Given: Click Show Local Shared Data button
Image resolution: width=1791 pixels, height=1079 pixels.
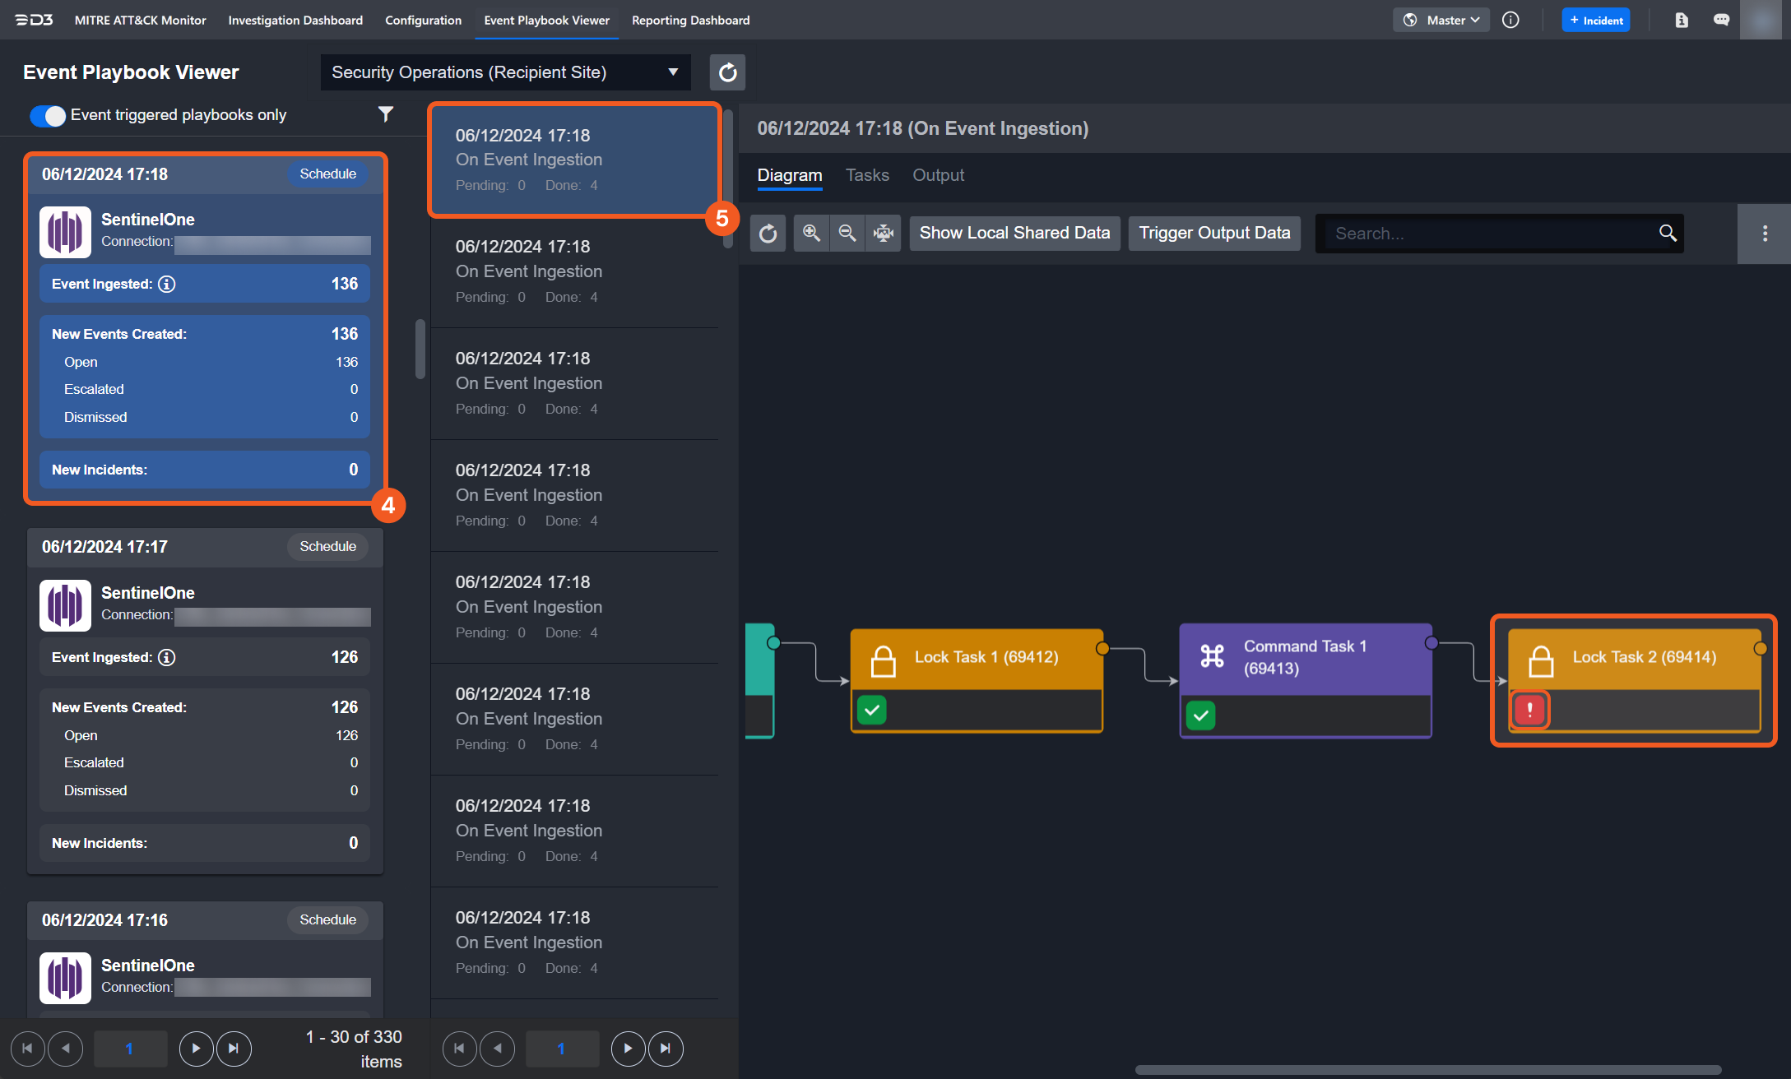Looking at the screenshot, I should (1014, 234).
